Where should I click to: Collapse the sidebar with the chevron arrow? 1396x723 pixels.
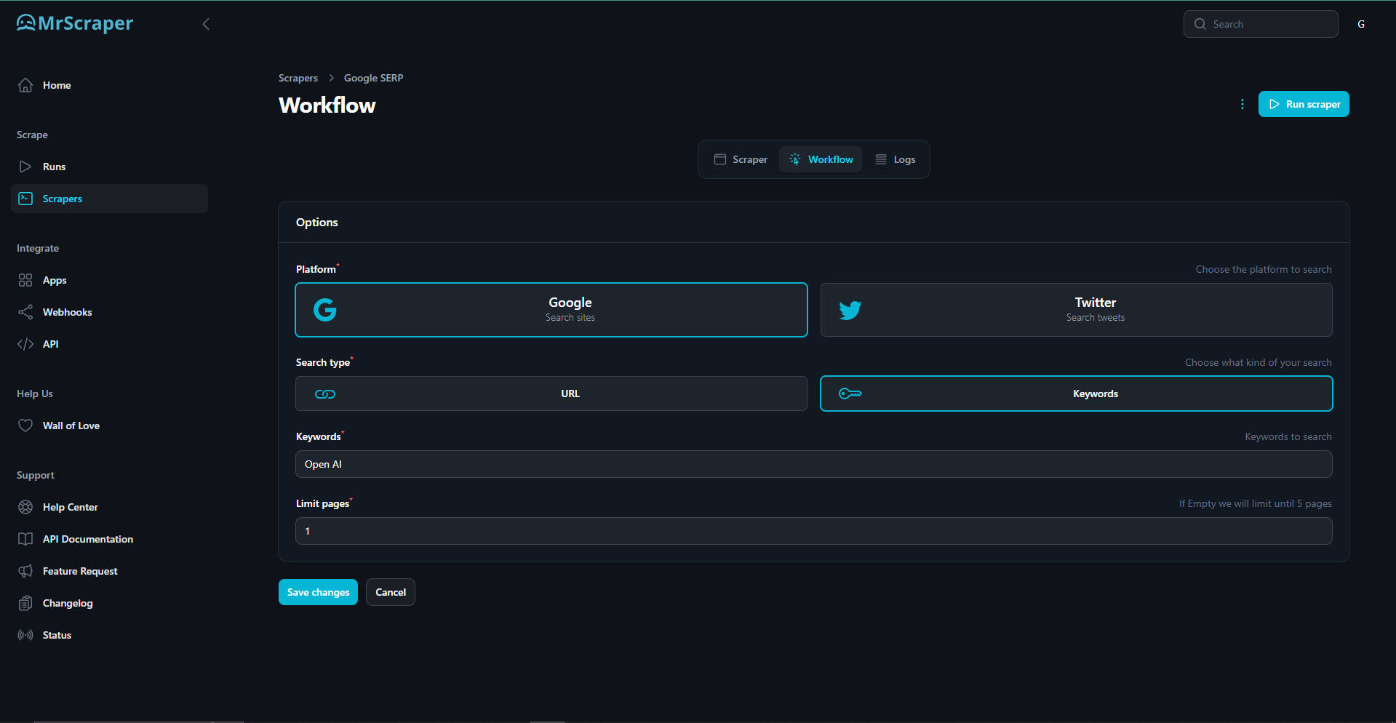tap(206, 24)
